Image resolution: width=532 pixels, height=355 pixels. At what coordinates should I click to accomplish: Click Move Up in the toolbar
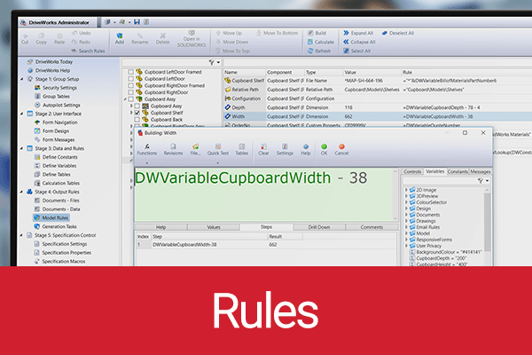229,33
